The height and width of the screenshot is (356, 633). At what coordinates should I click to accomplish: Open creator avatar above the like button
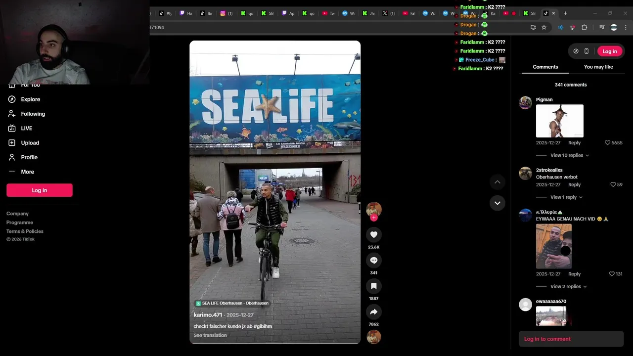[x=374, y=209]
